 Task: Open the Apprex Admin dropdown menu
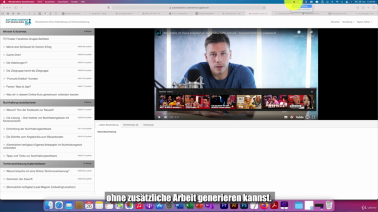click(x=364, y=22)
